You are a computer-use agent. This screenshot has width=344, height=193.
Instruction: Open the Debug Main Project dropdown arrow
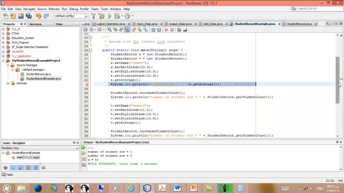click(x=122, y=16)
